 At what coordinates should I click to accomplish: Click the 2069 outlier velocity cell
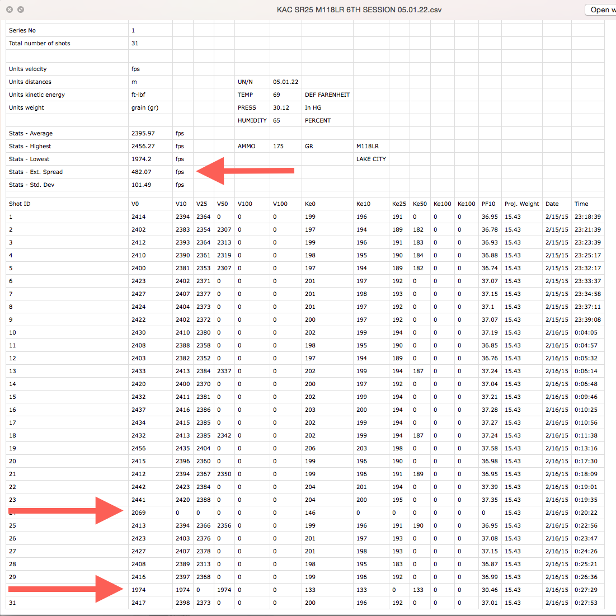click(x=138, y=512)
